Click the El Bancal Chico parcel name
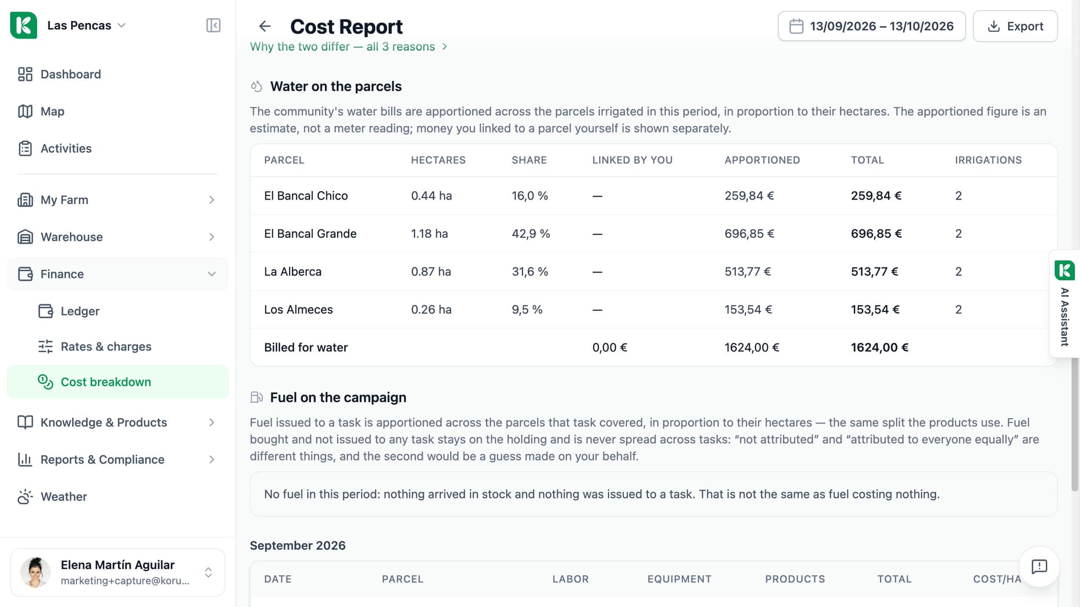 click(x=306, y=196)
